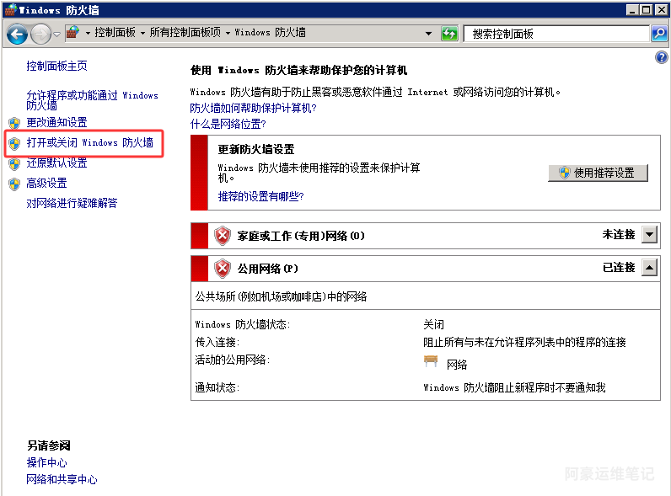This screenshot has height=496, width=671.
Task: Click red X shield on 公用网络
Action: [x=223, y=269]
